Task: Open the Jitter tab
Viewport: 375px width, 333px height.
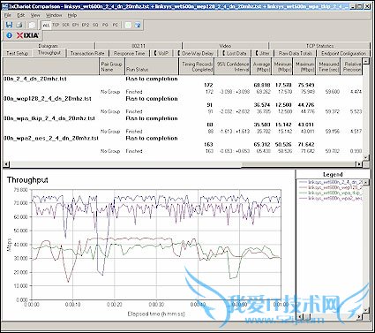Action: pyautogui.click(x=262, y=53)
